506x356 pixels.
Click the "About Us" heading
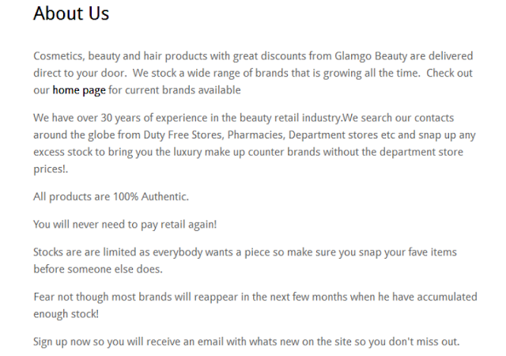click(x=71, y=14)
